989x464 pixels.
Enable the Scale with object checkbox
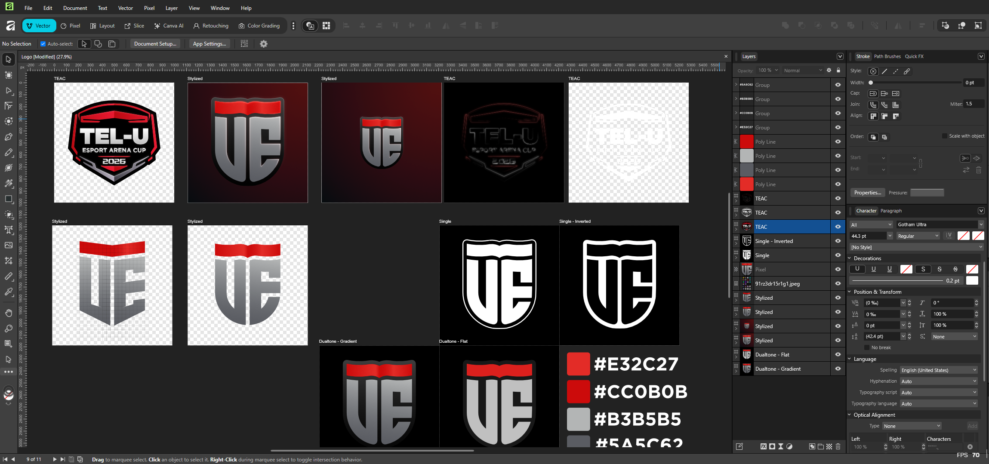coord(945,136)
